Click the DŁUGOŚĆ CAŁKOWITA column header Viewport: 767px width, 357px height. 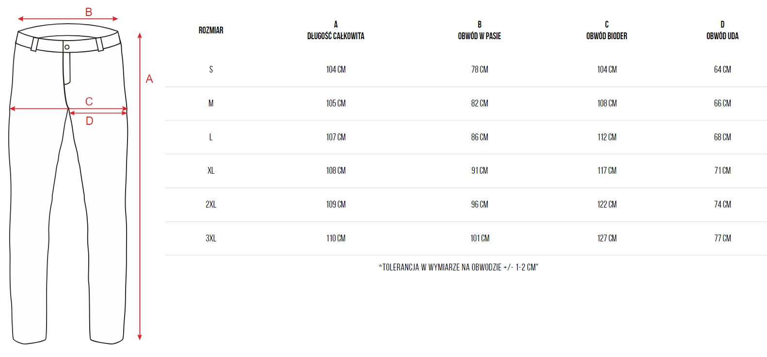tap(336, 35)
